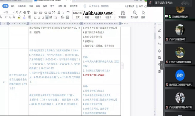
Task: Apply the 标题 1 heading style
Action: tap(88, 15)
